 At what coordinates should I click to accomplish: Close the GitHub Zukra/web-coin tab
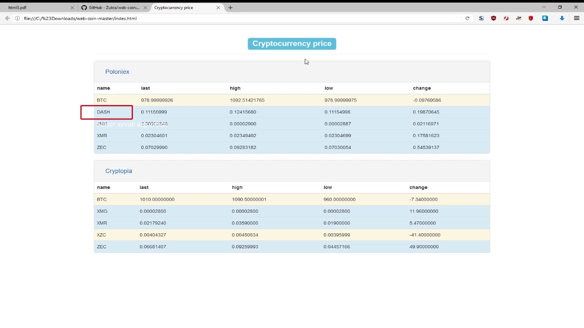pos(145,7)
